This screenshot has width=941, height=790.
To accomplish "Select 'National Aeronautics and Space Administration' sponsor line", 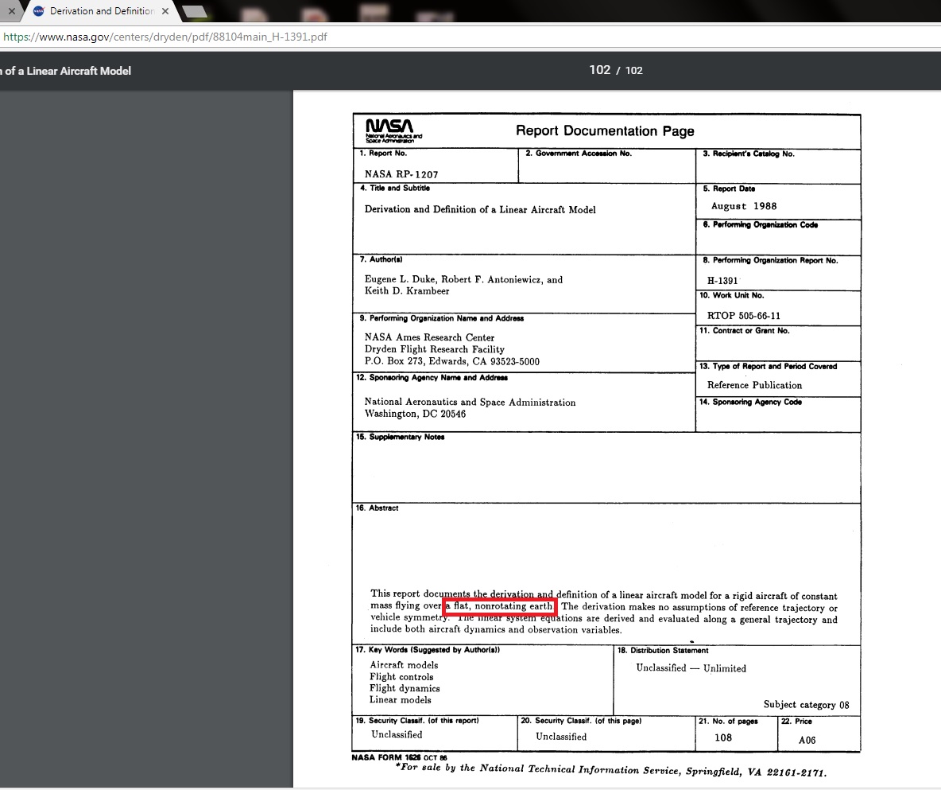I will (470, 402).
